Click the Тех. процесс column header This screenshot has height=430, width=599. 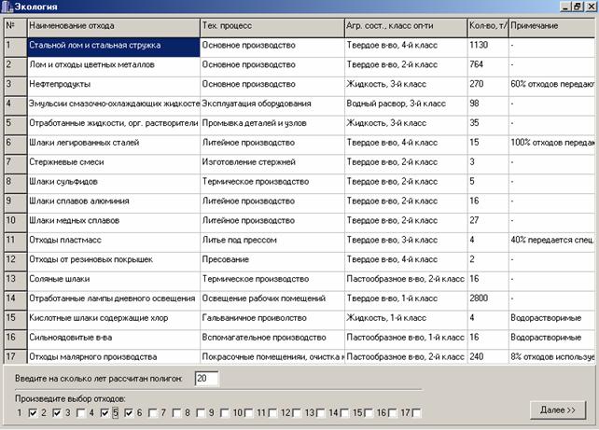point(271,24)
